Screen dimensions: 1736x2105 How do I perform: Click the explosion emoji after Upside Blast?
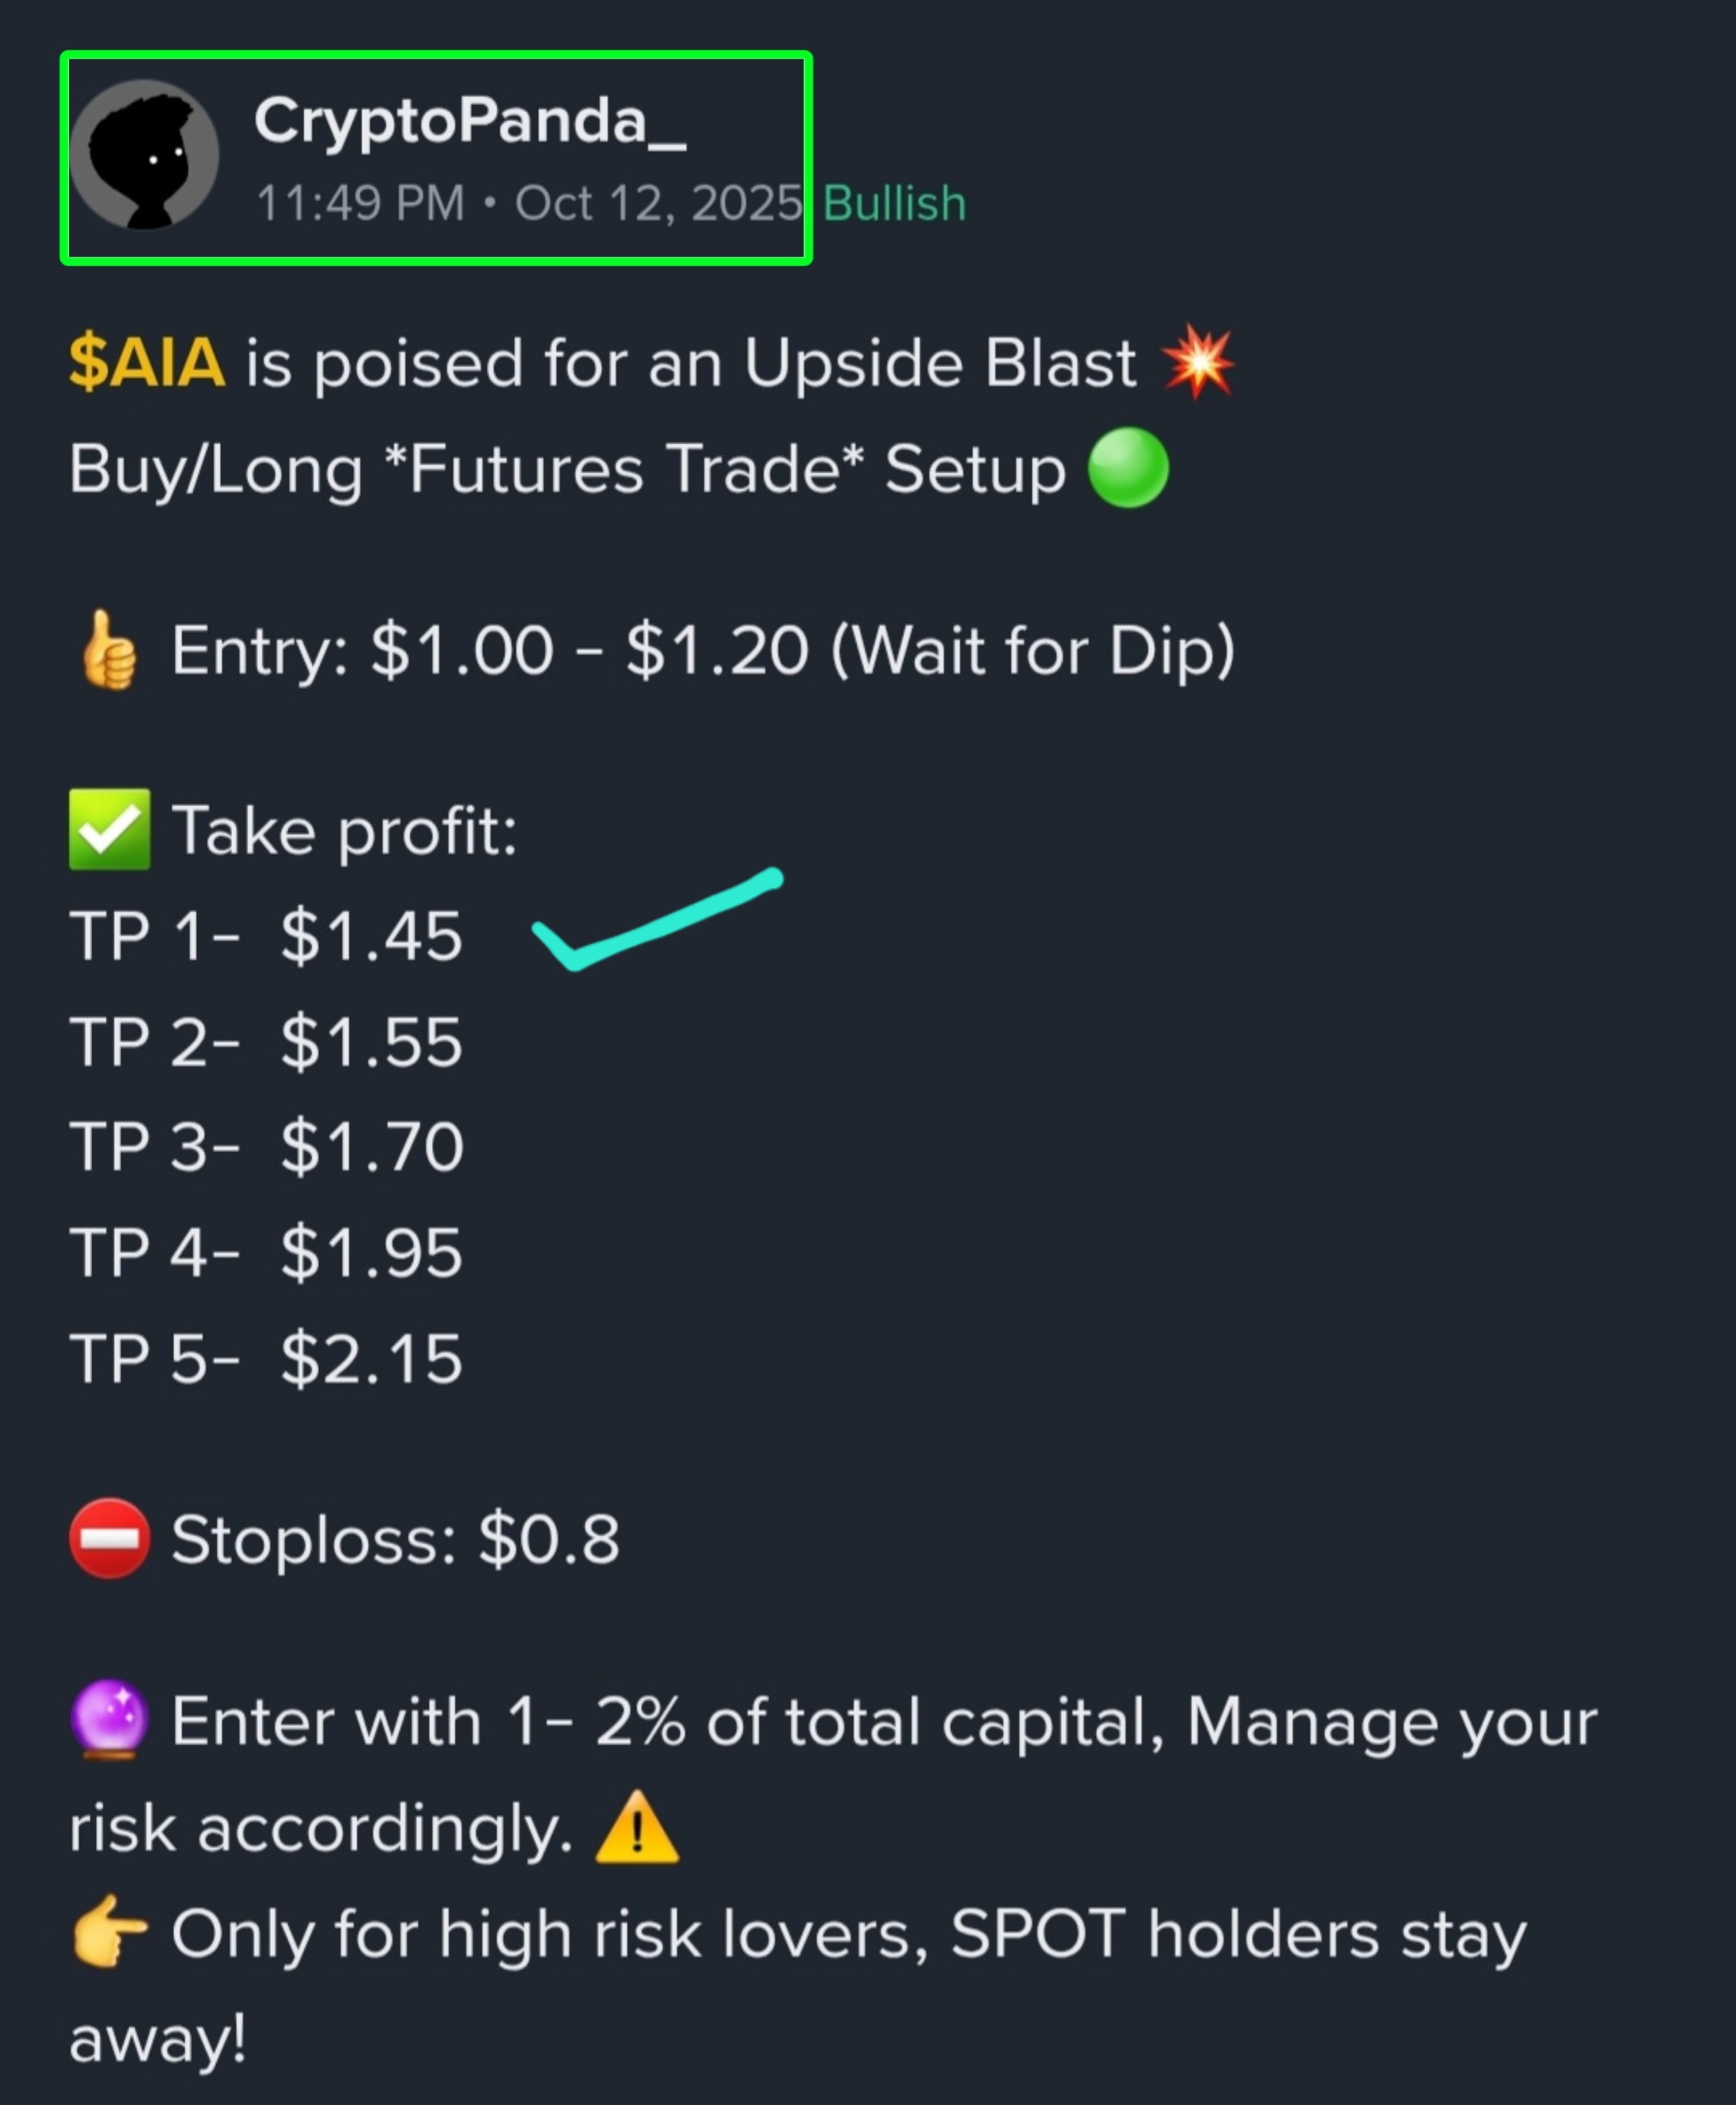(1198, 361)
